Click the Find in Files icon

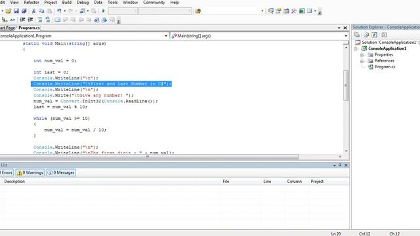pos(198,11)
